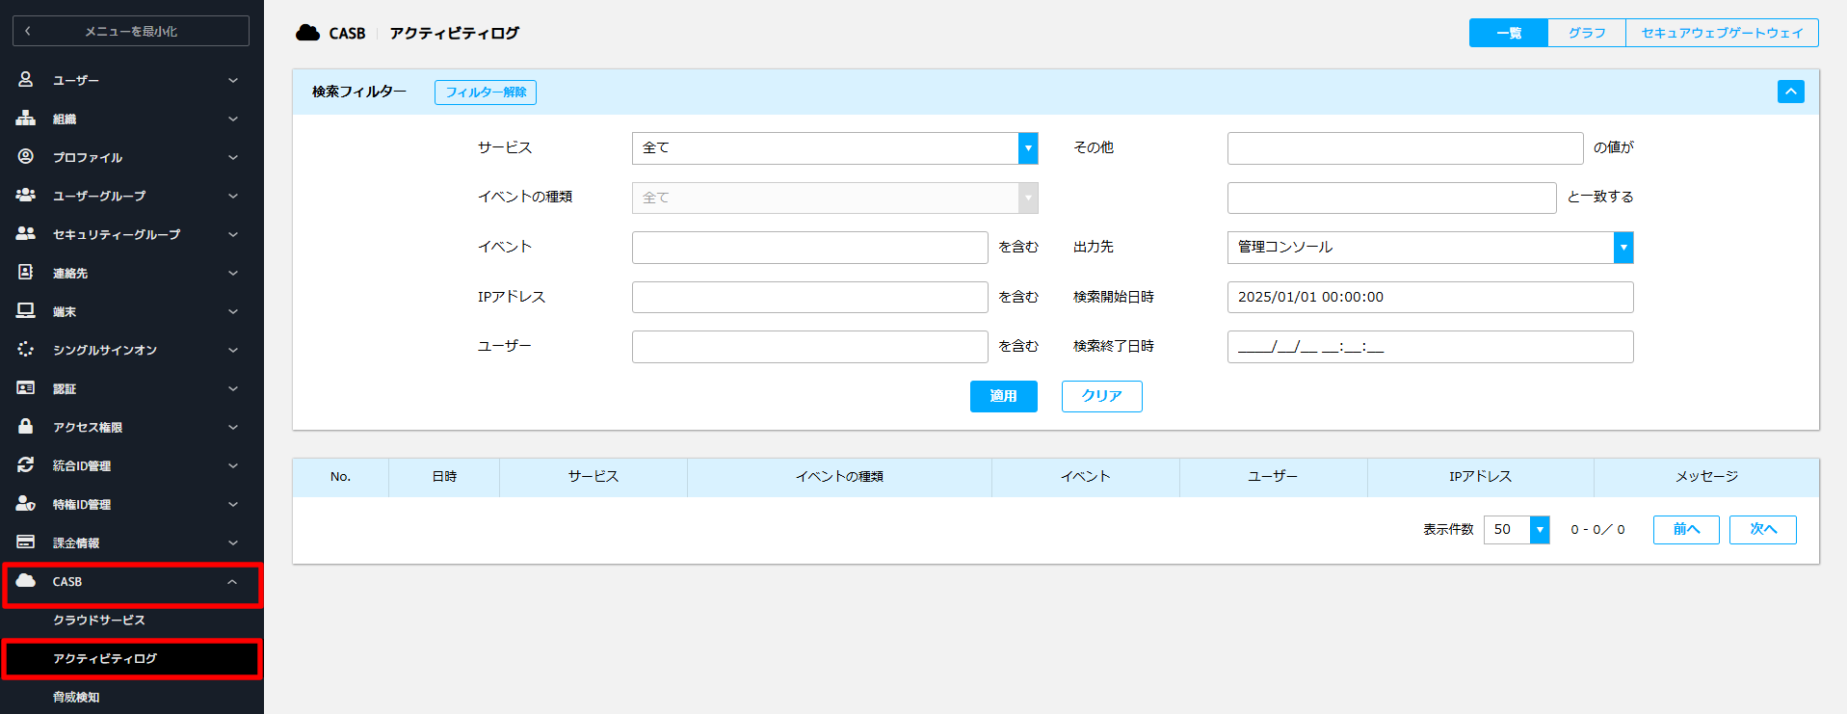Click the プロファイル profile icon

(x=26, y=156)
